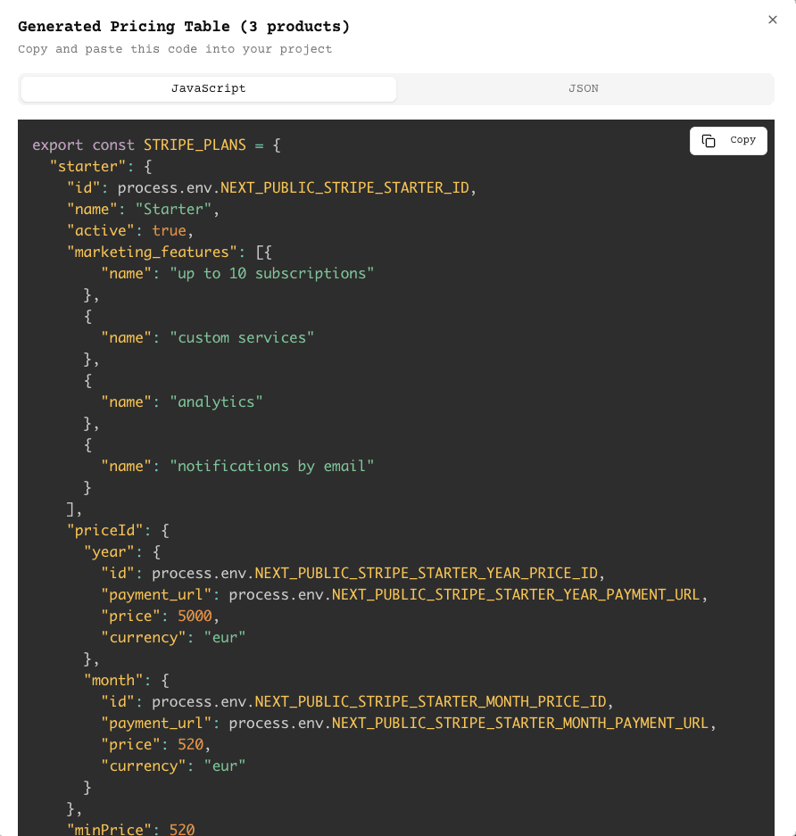
Task: Click subtitle 'Copy and paste this code into your project'
Action: pyautogui.click(x=175, y=49)
